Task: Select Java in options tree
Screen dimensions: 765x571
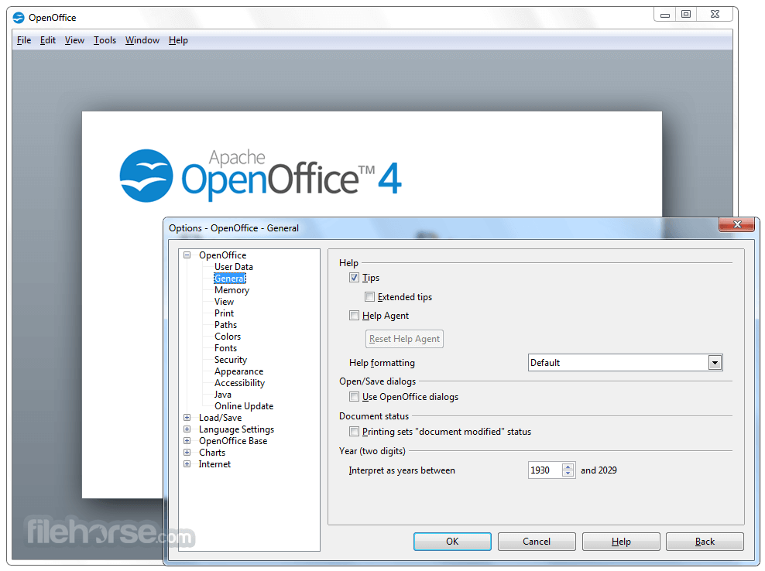Action: point(222,395)
